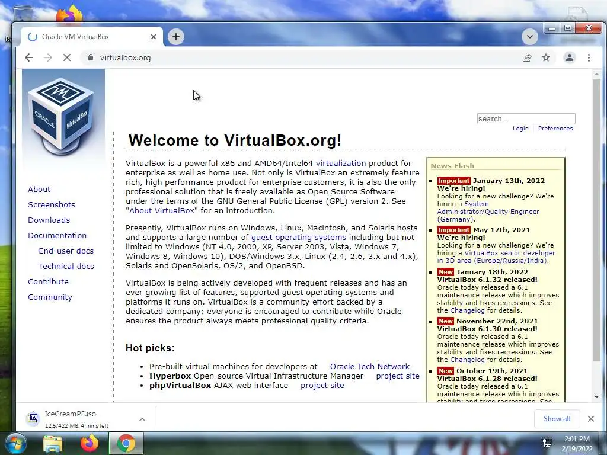607x455 pixels.
Task: Stop page loading with the X button
Action: click(x=67, y=57)
